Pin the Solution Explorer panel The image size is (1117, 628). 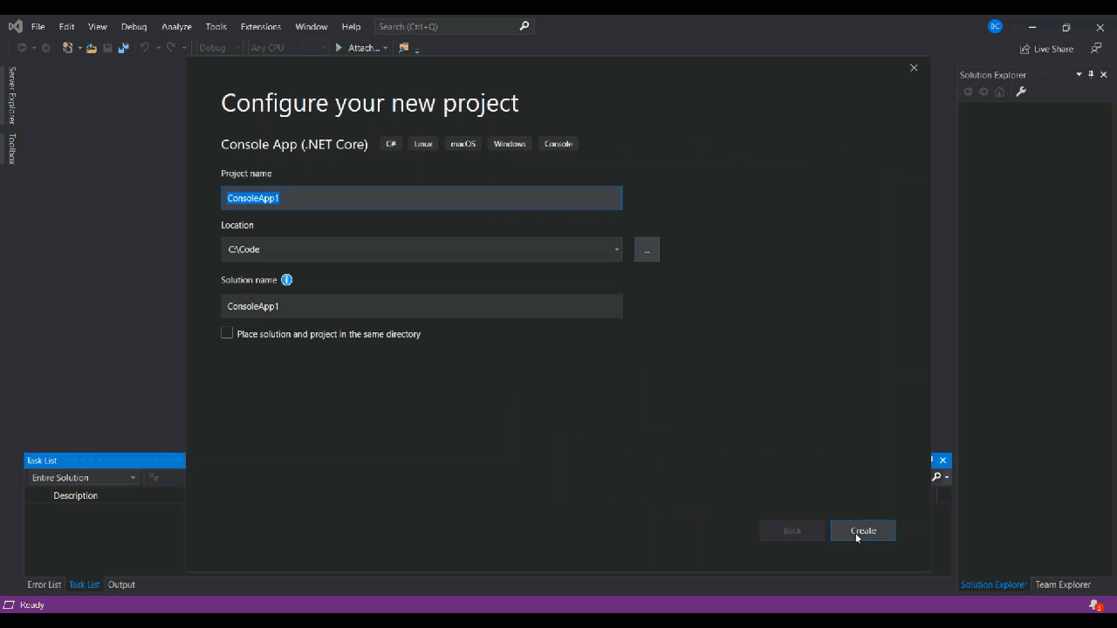click(x=1091, y=74)
